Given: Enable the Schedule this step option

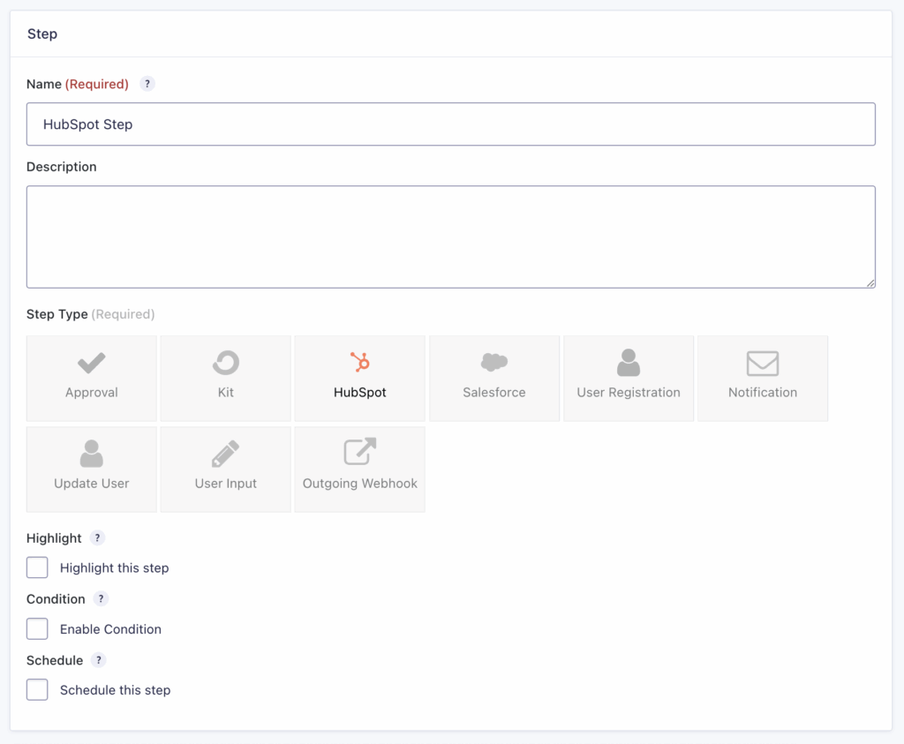Looking at the screenshot, I should [37, 689].
